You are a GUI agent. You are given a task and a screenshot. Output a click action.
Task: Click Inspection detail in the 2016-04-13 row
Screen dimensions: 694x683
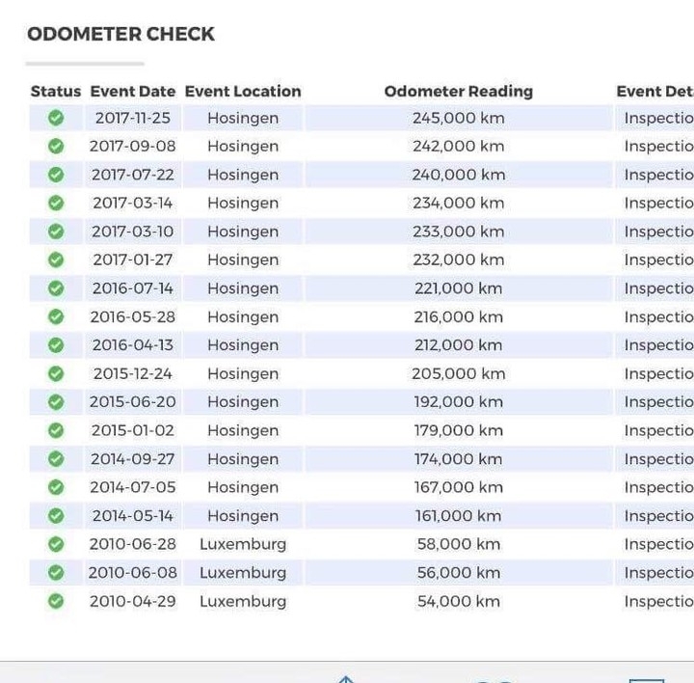[659, 346]
